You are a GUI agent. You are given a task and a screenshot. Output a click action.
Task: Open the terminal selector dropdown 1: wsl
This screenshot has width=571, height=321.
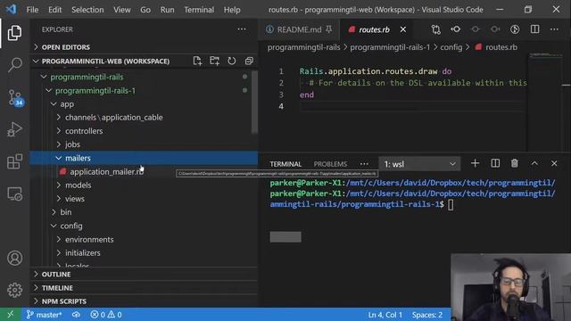[419, 164]
